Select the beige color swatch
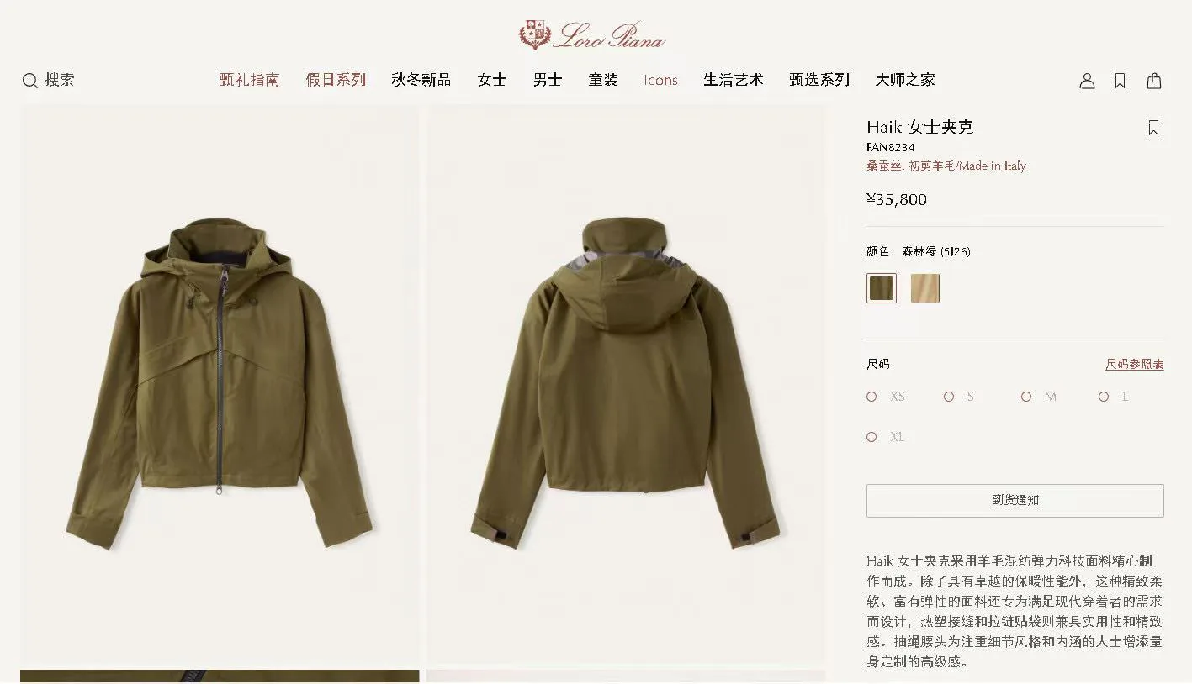 (925, 288)
